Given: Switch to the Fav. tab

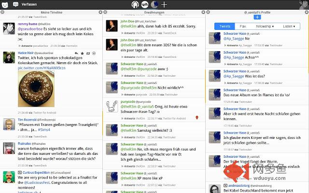Looking at the screenshot, I should pos(243,26).
